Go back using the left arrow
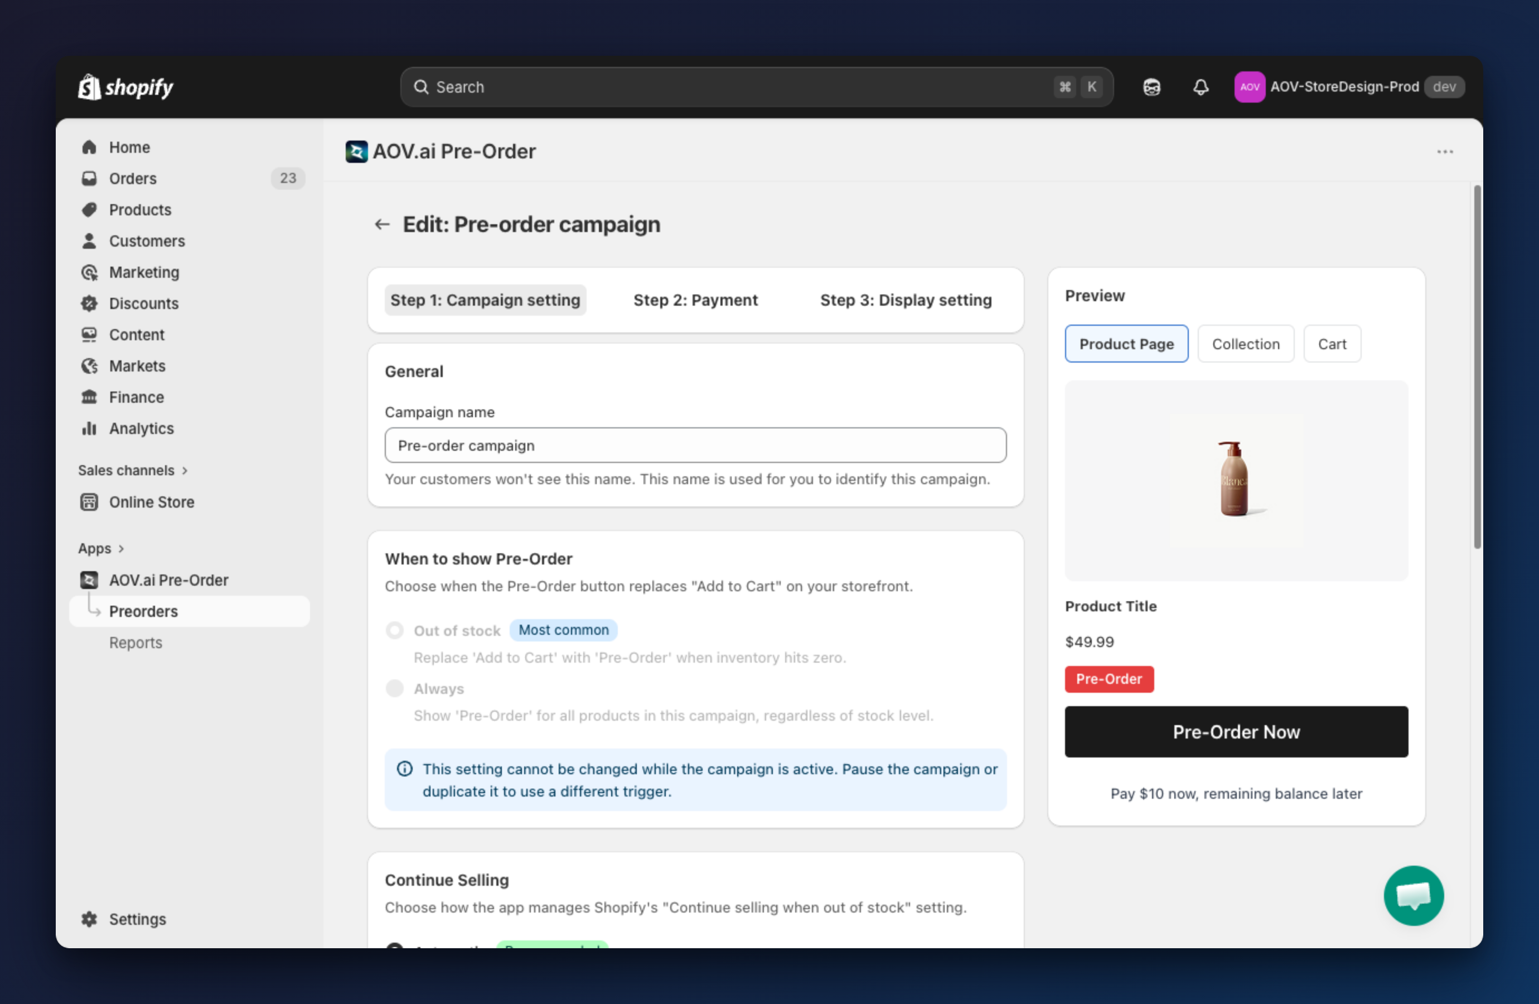The width and height of the screenshot is (1539, 1004). click(x=382, y=224)
